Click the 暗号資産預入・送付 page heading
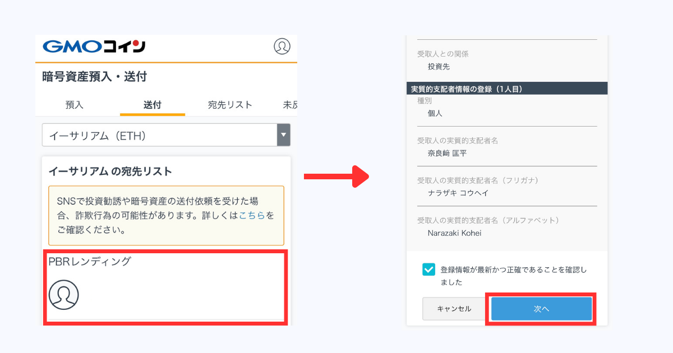This screenshot has width=673, height=353. tap(94, 77)
